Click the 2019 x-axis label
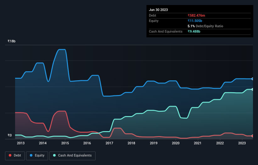258x165 pixels. point(154,143)
